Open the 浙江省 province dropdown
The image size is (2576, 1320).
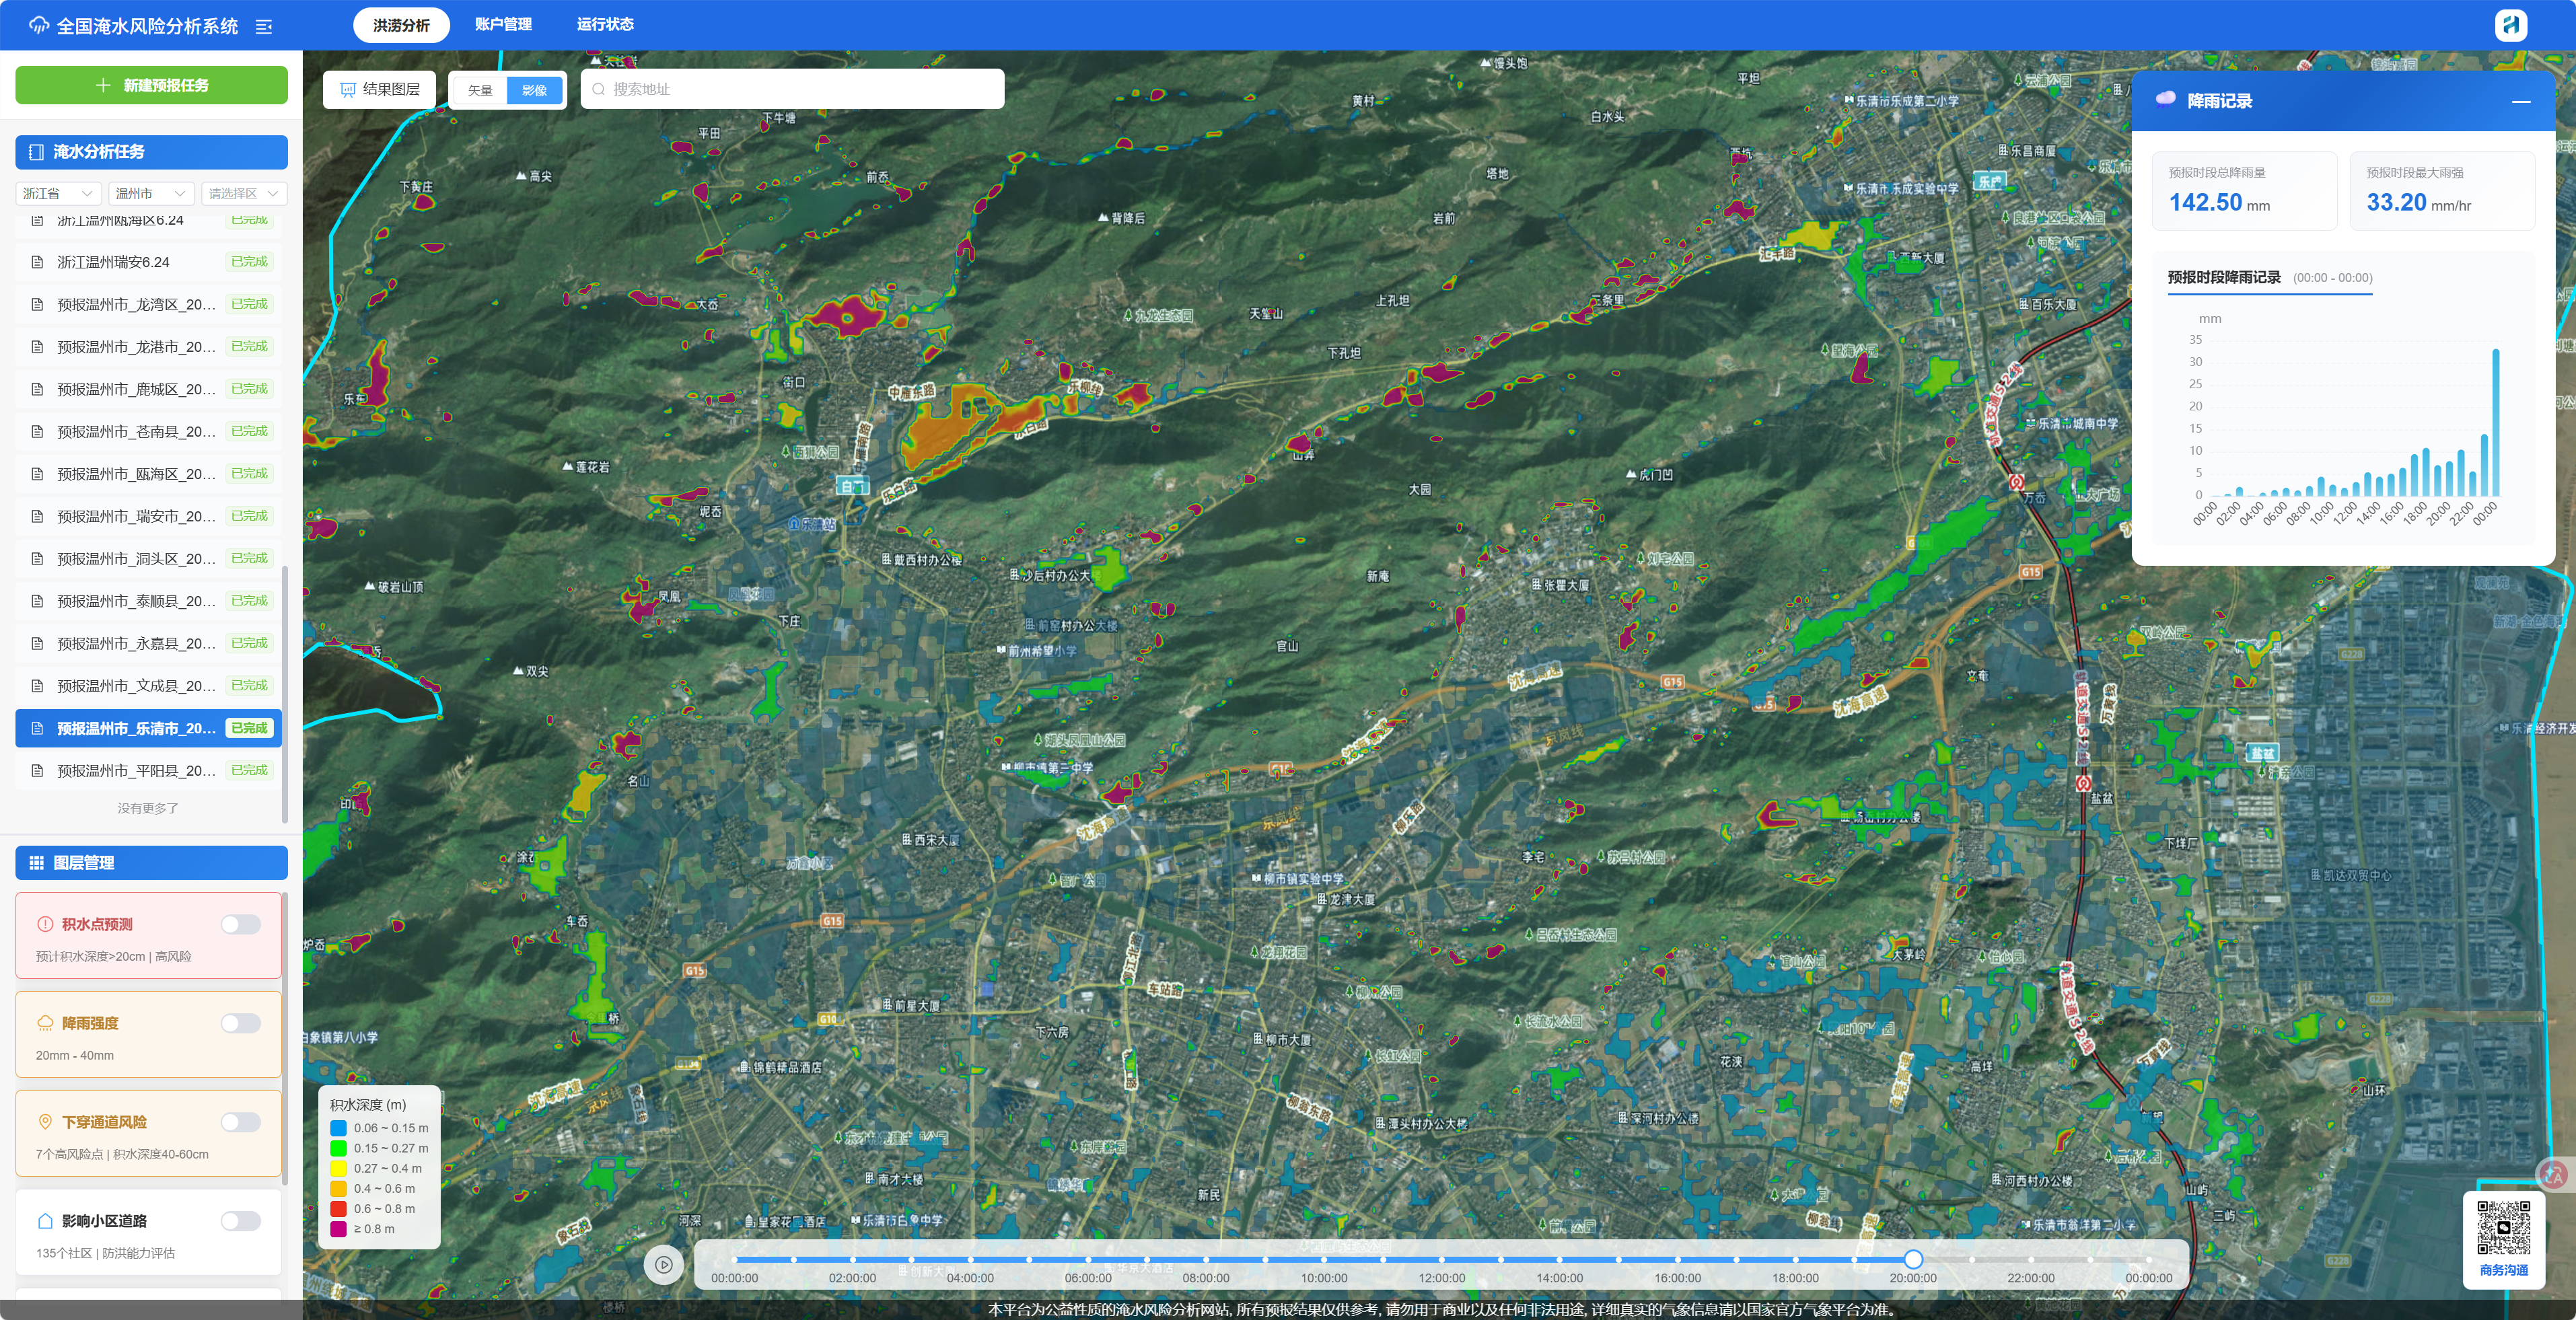pyautogui.click(x=58, y=193)
